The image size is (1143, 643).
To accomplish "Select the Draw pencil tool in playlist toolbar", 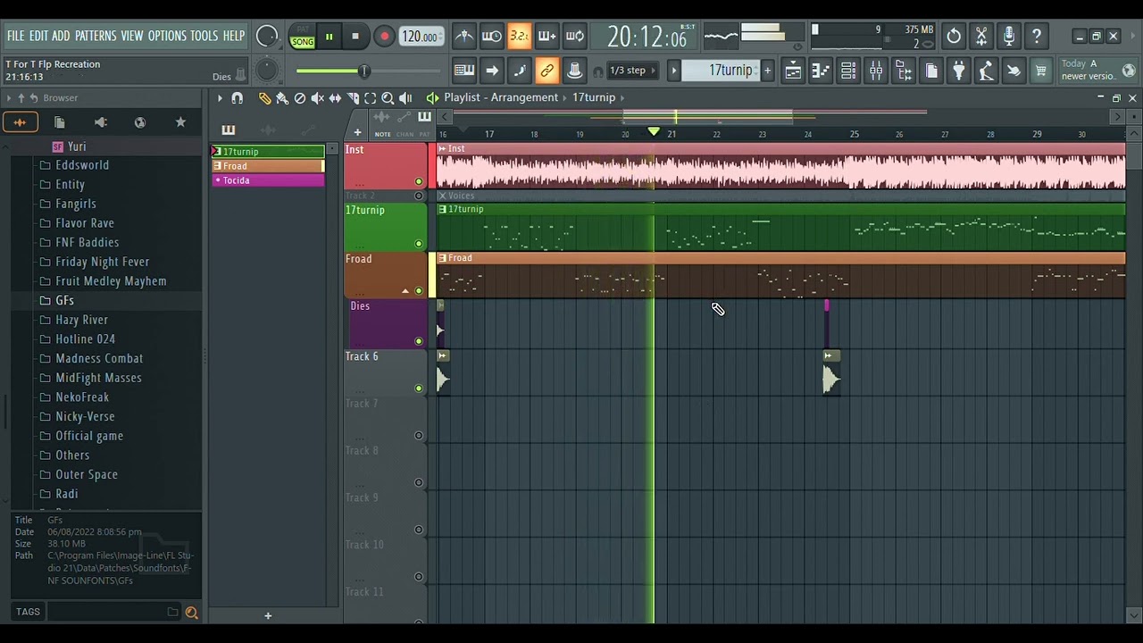I will [x=265, y=98].
